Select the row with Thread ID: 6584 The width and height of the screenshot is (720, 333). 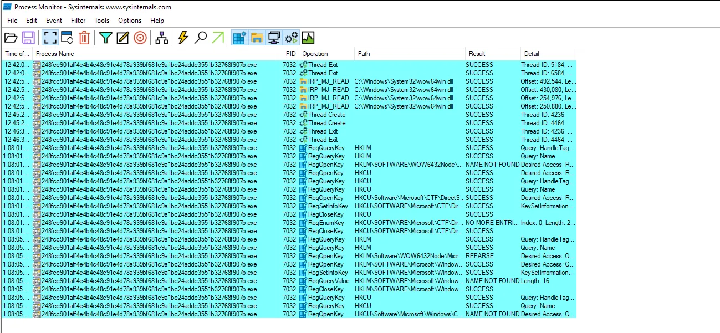[288, 73]
